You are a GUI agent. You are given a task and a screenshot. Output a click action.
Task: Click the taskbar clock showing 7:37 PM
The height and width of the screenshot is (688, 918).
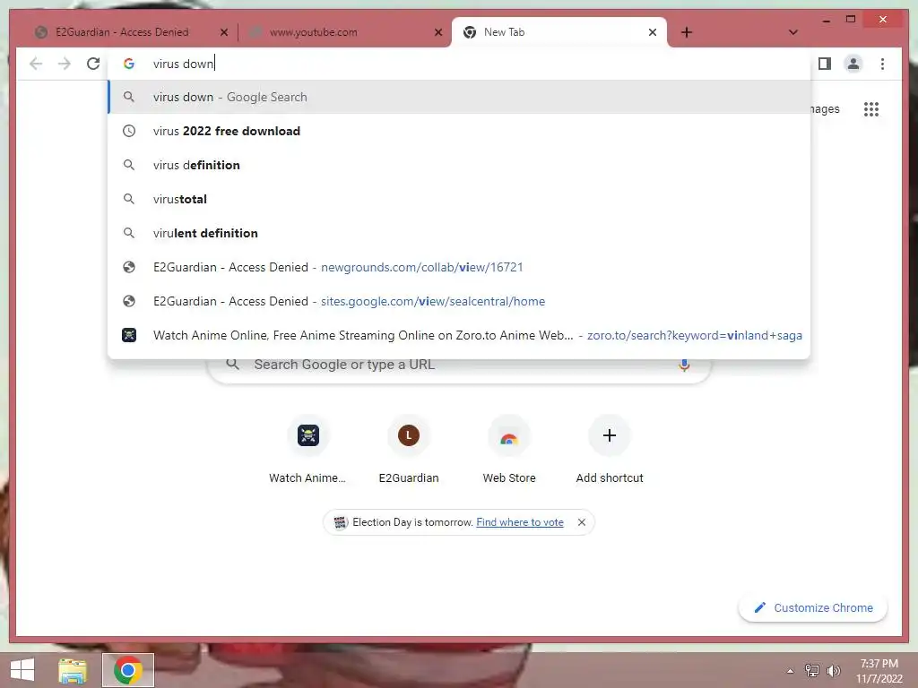879,671
